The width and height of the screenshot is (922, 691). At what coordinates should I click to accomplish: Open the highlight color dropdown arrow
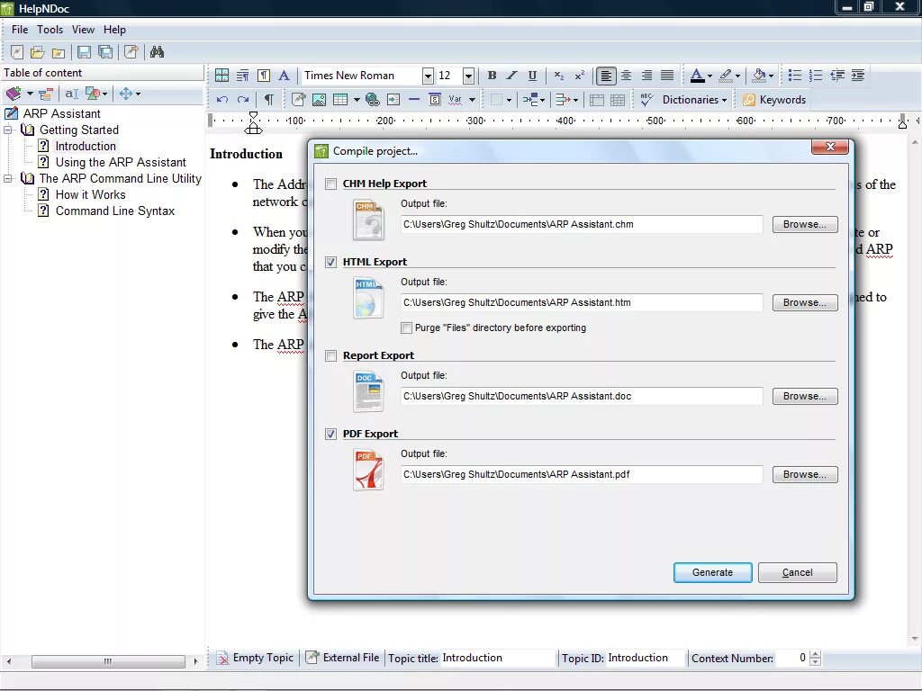click(737, 76)
